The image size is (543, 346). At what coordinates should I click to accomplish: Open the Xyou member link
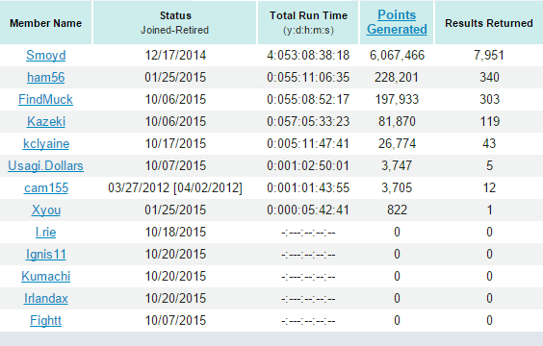pos(46,210)
